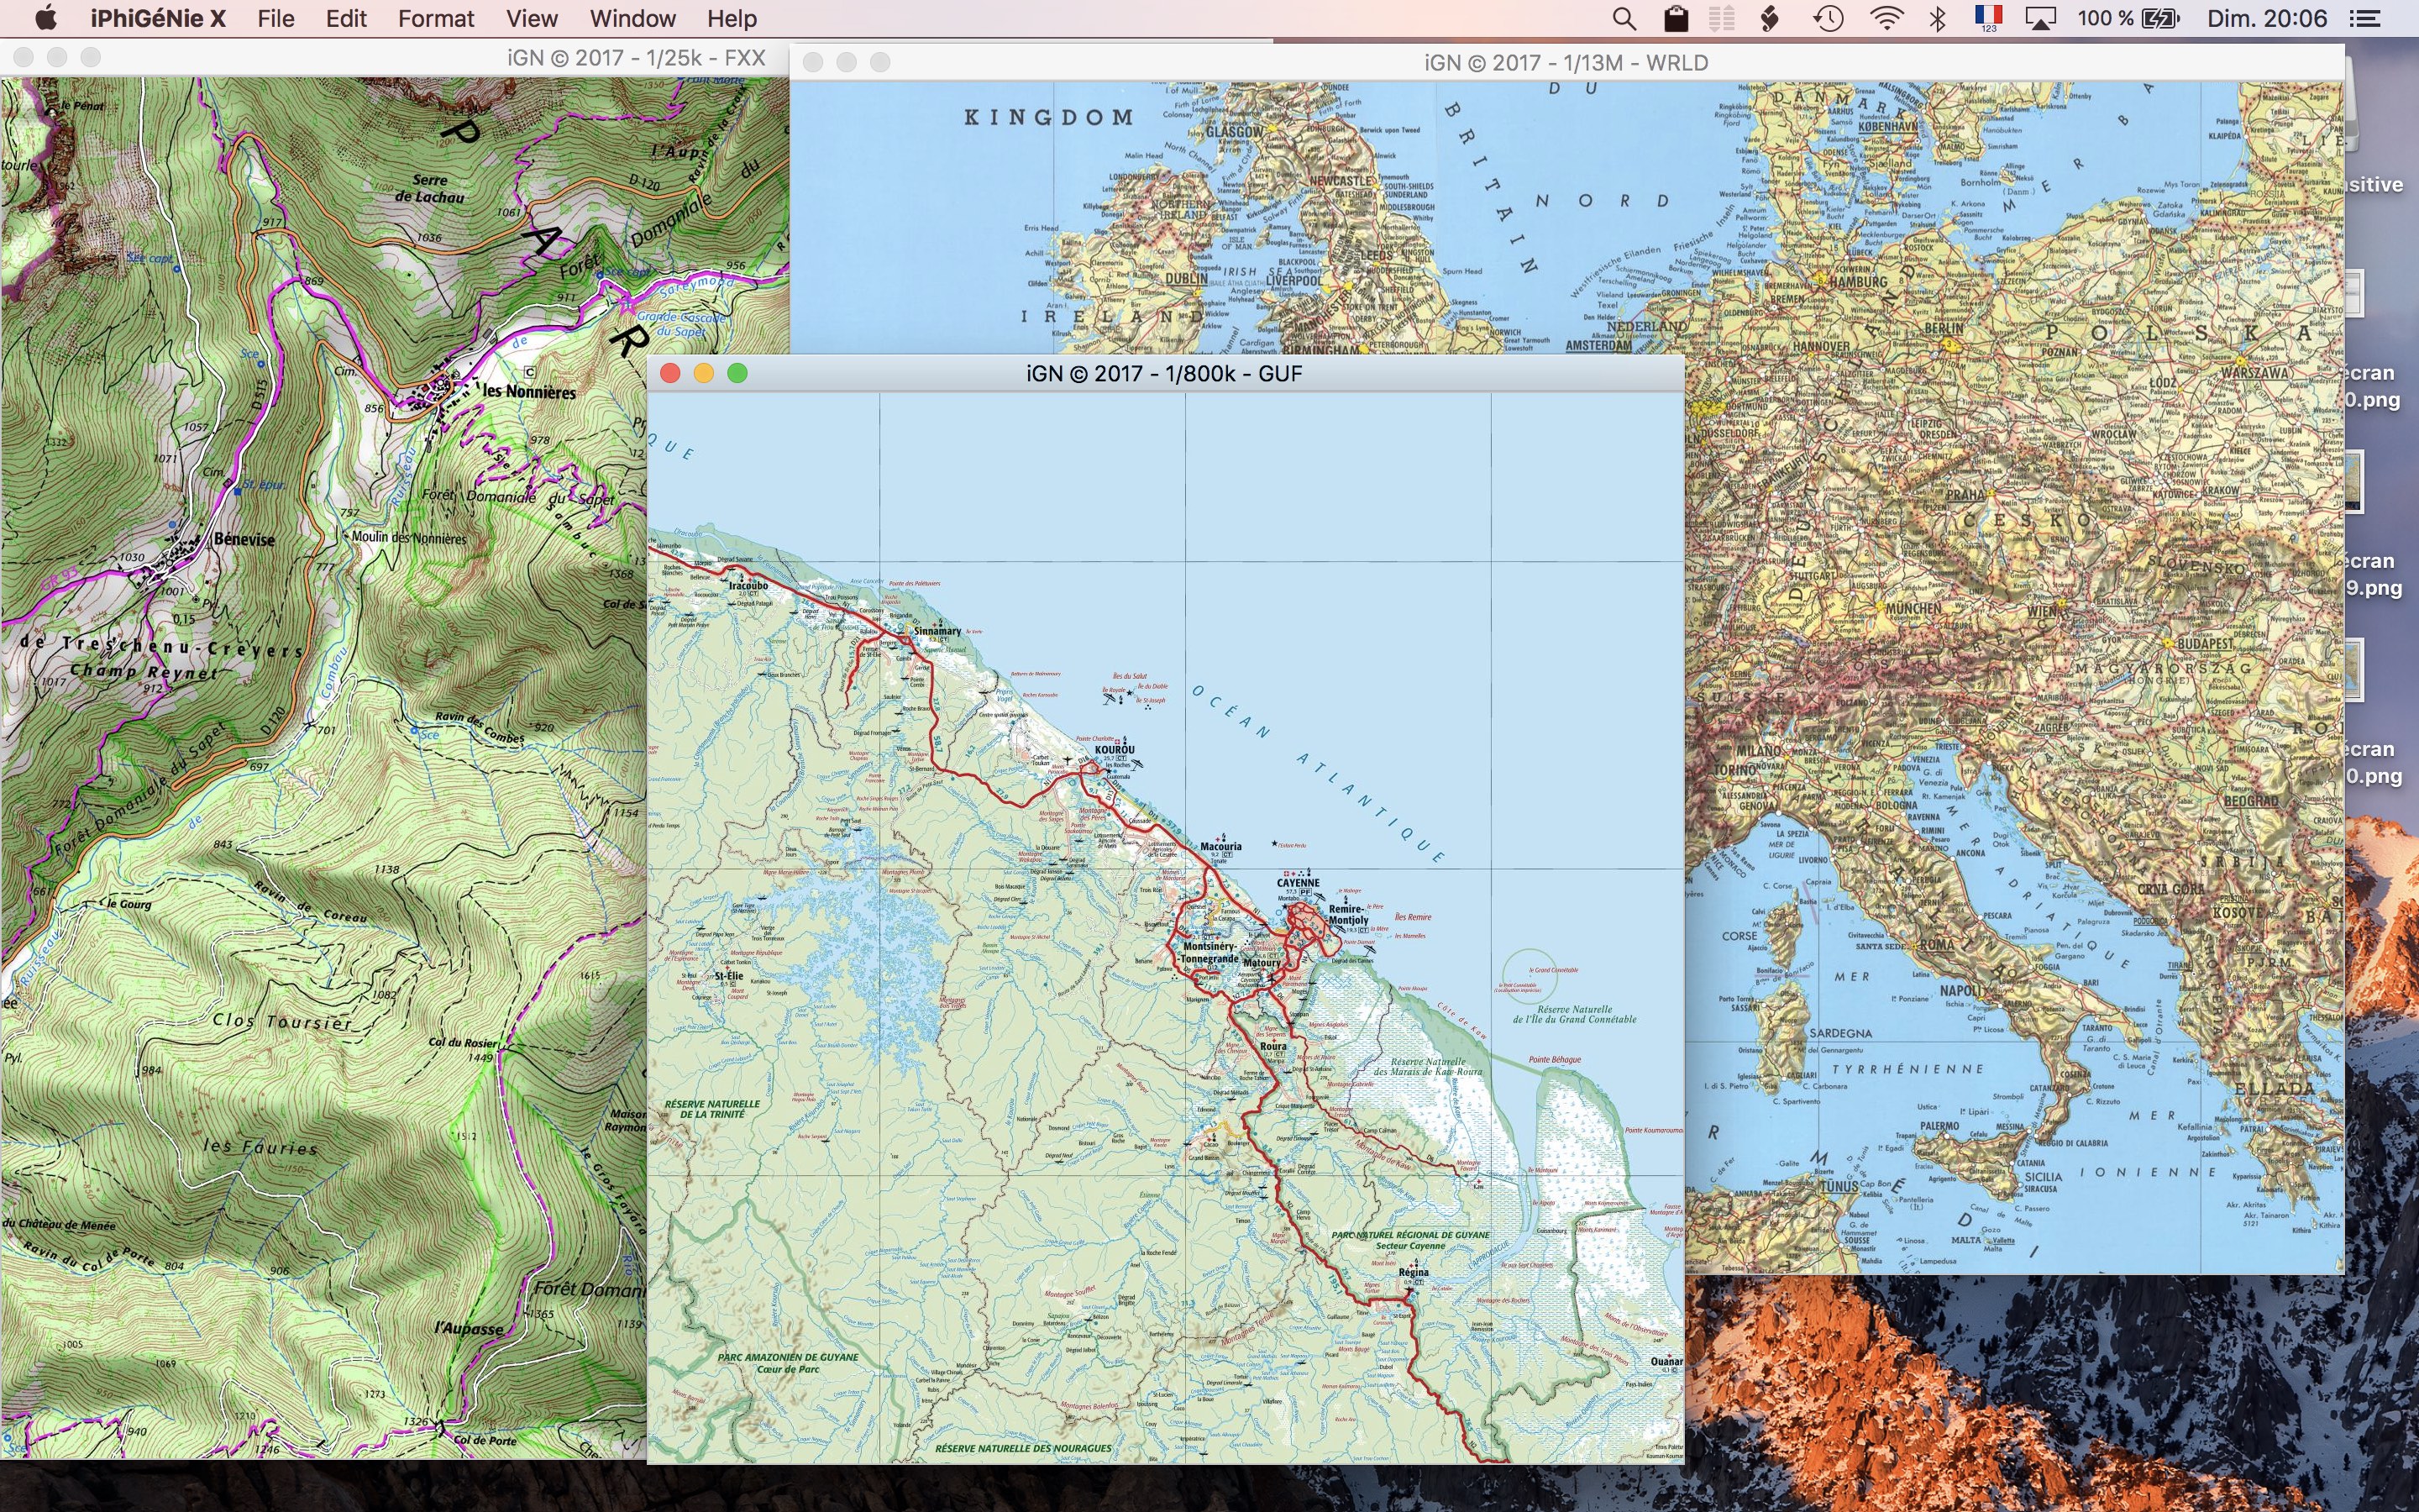Image resolution: width=2419 pixels, height=1512 pixels.
Task: Click the greyed up/down arrows status icon
Action: click(1720, 18)
